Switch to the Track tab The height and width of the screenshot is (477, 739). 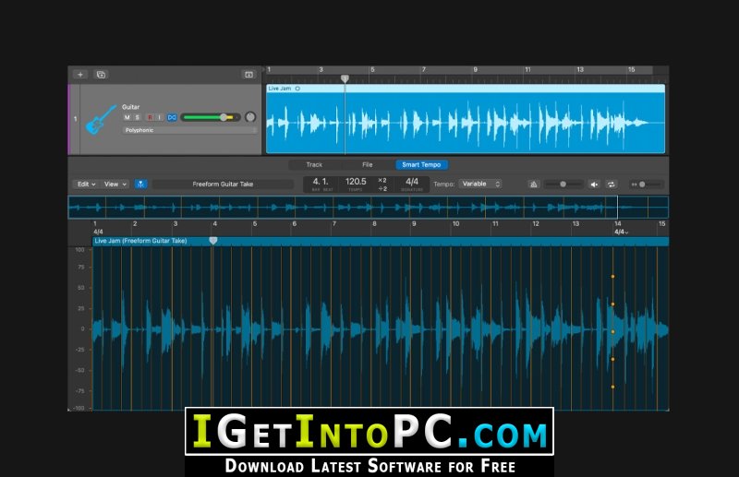pos(314,164)
